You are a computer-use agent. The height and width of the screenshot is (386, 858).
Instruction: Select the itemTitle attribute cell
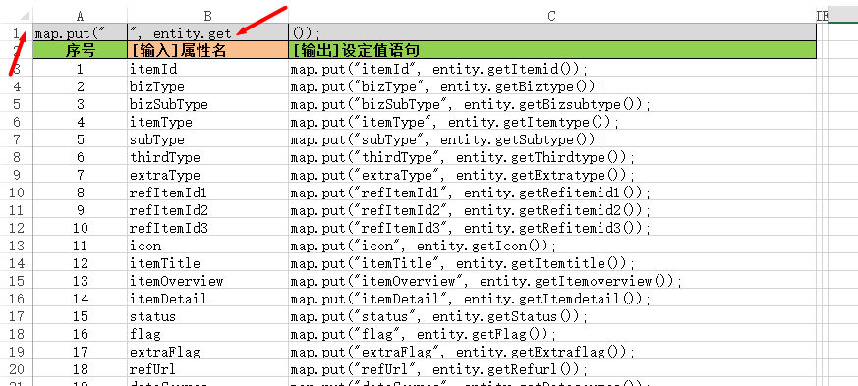208,263
